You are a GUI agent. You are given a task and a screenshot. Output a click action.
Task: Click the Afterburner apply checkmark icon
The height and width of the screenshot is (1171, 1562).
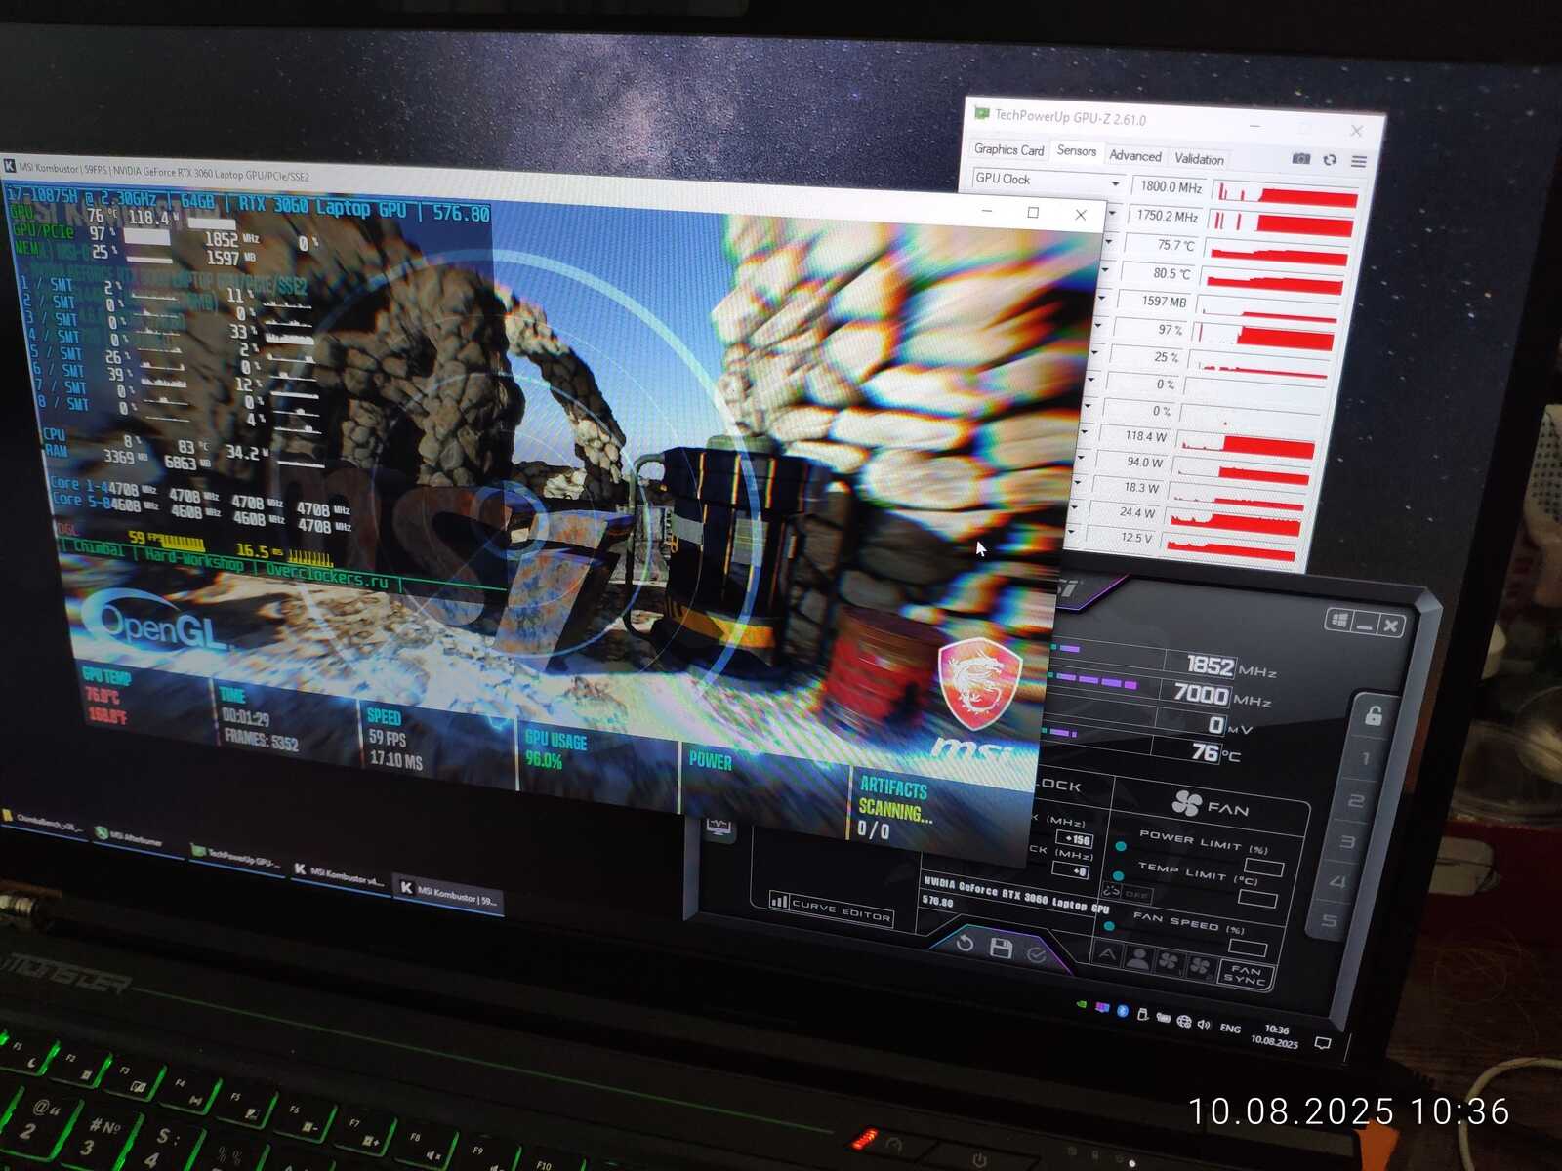pyautogui.click(x=1036, y=953)
